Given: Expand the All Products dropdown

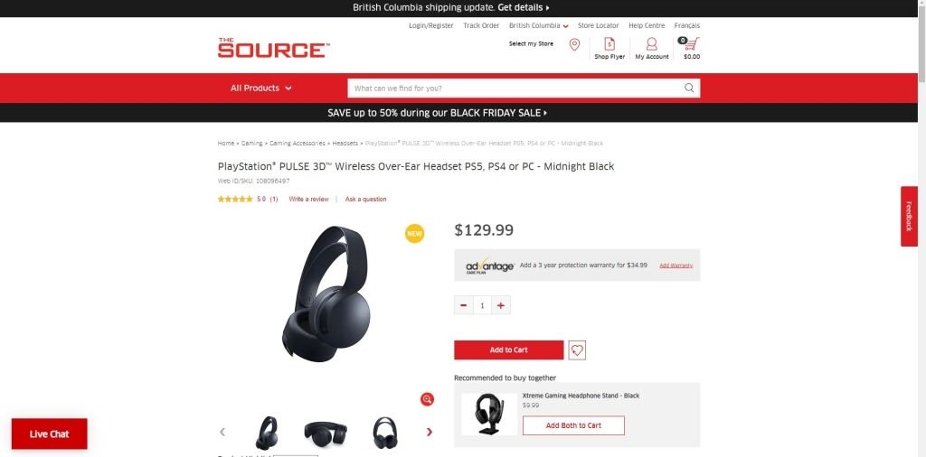Looking at the screenshot, I should point(261,88).
